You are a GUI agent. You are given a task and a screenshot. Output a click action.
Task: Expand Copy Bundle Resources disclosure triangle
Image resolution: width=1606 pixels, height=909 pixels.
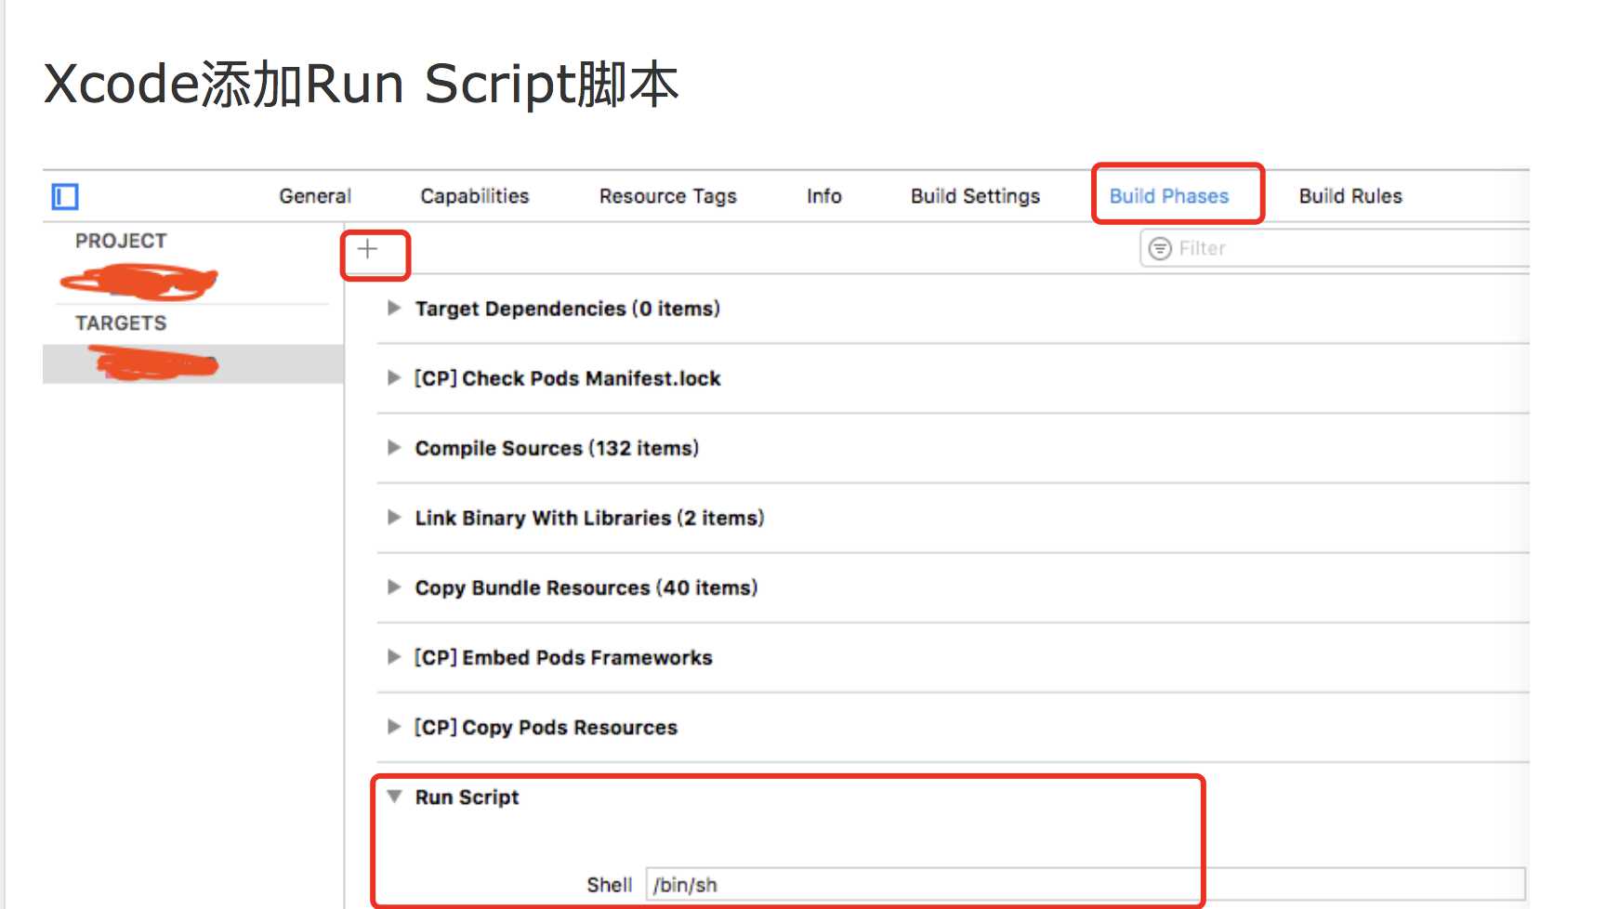click(x=394, y=586)
